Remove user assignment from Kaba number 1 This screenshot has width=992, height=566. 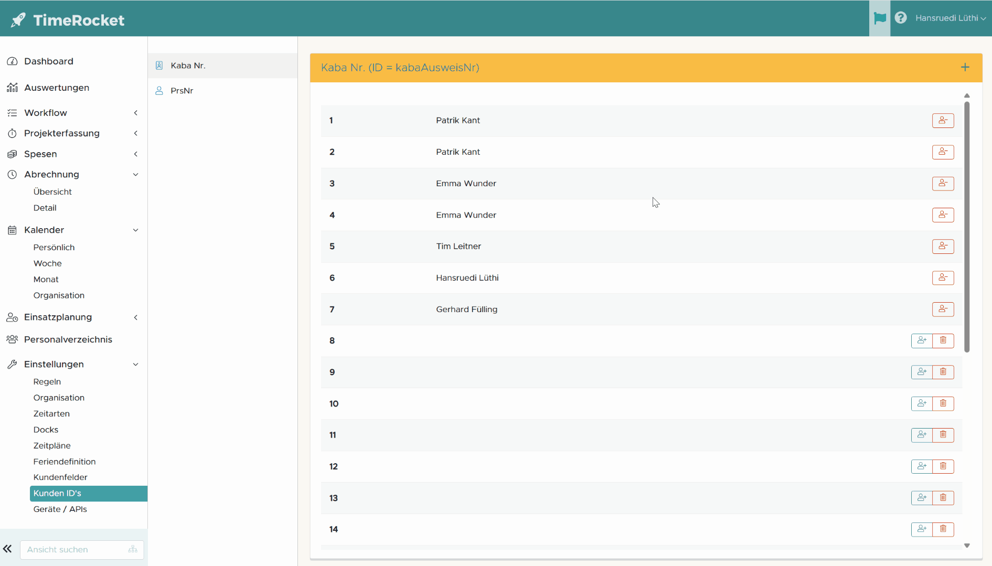(x=943, y=121)
